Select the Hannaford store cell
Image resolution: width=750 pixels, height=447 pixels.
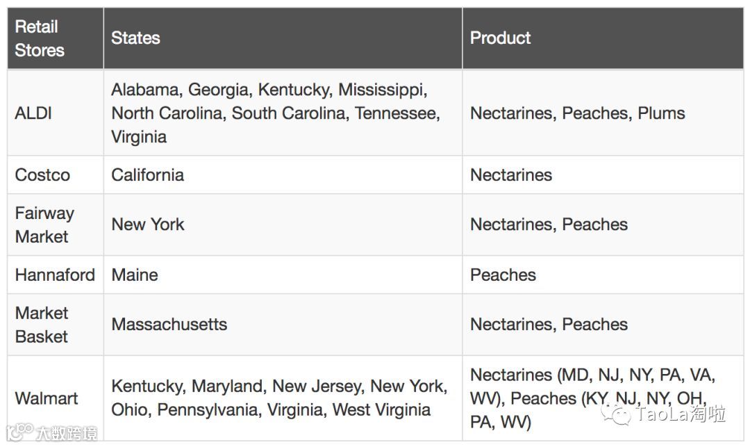tap(56, 275)
